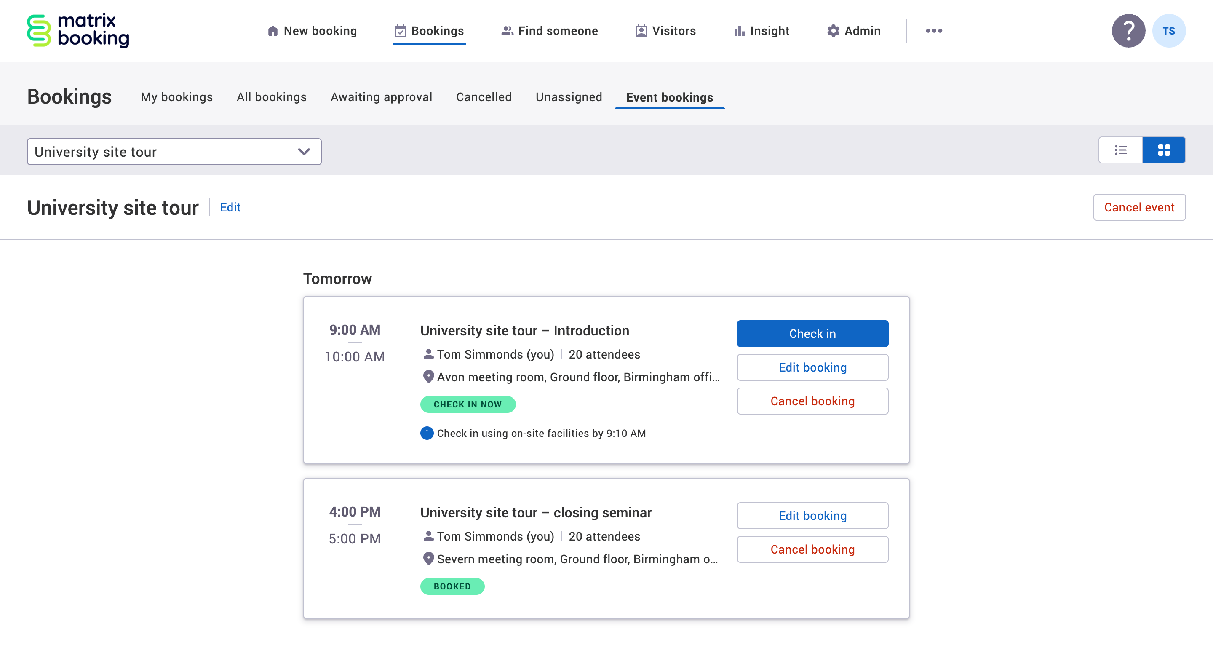Switch to list view layout

[1121, 150]
